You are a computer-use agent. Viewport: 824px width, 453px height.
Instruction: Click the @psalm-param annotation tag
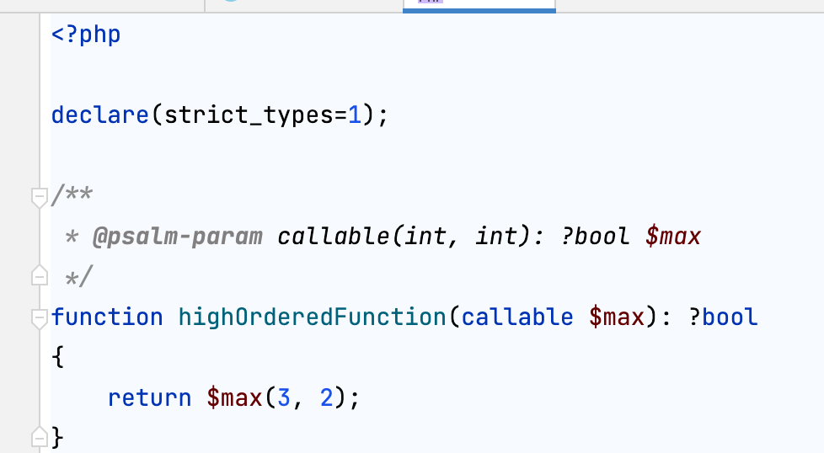pyautogui.click(x=177, y=237)
